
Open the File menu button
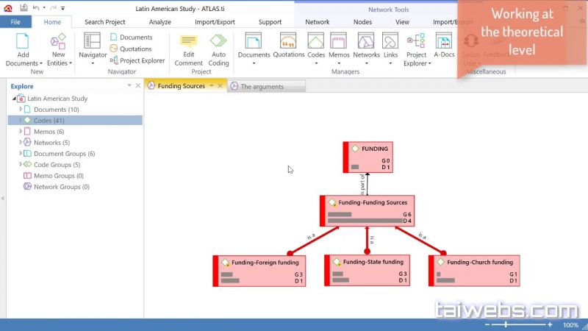tap(15, 22)
